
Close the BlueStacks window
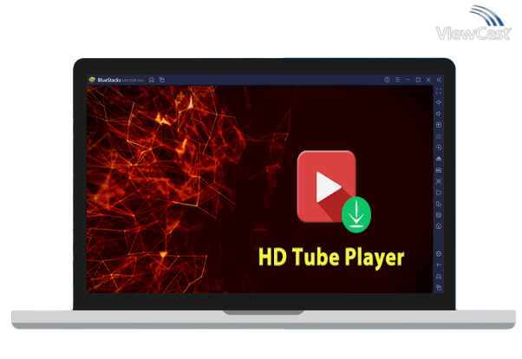click(x=428, y=80)
